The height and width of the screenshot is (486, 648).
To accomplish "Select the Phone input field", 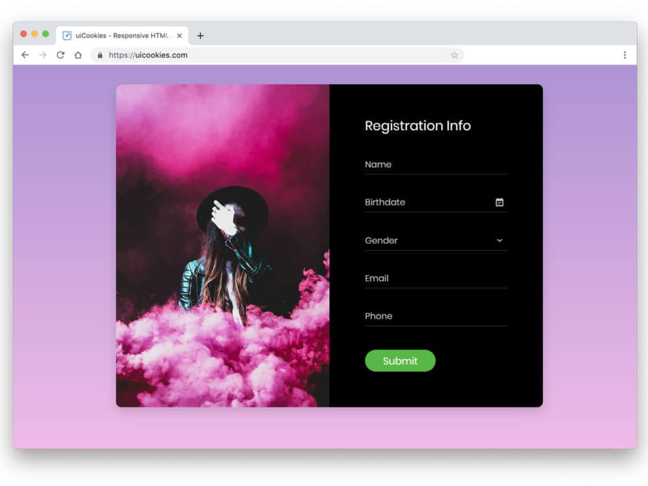I will pos(435,316).
